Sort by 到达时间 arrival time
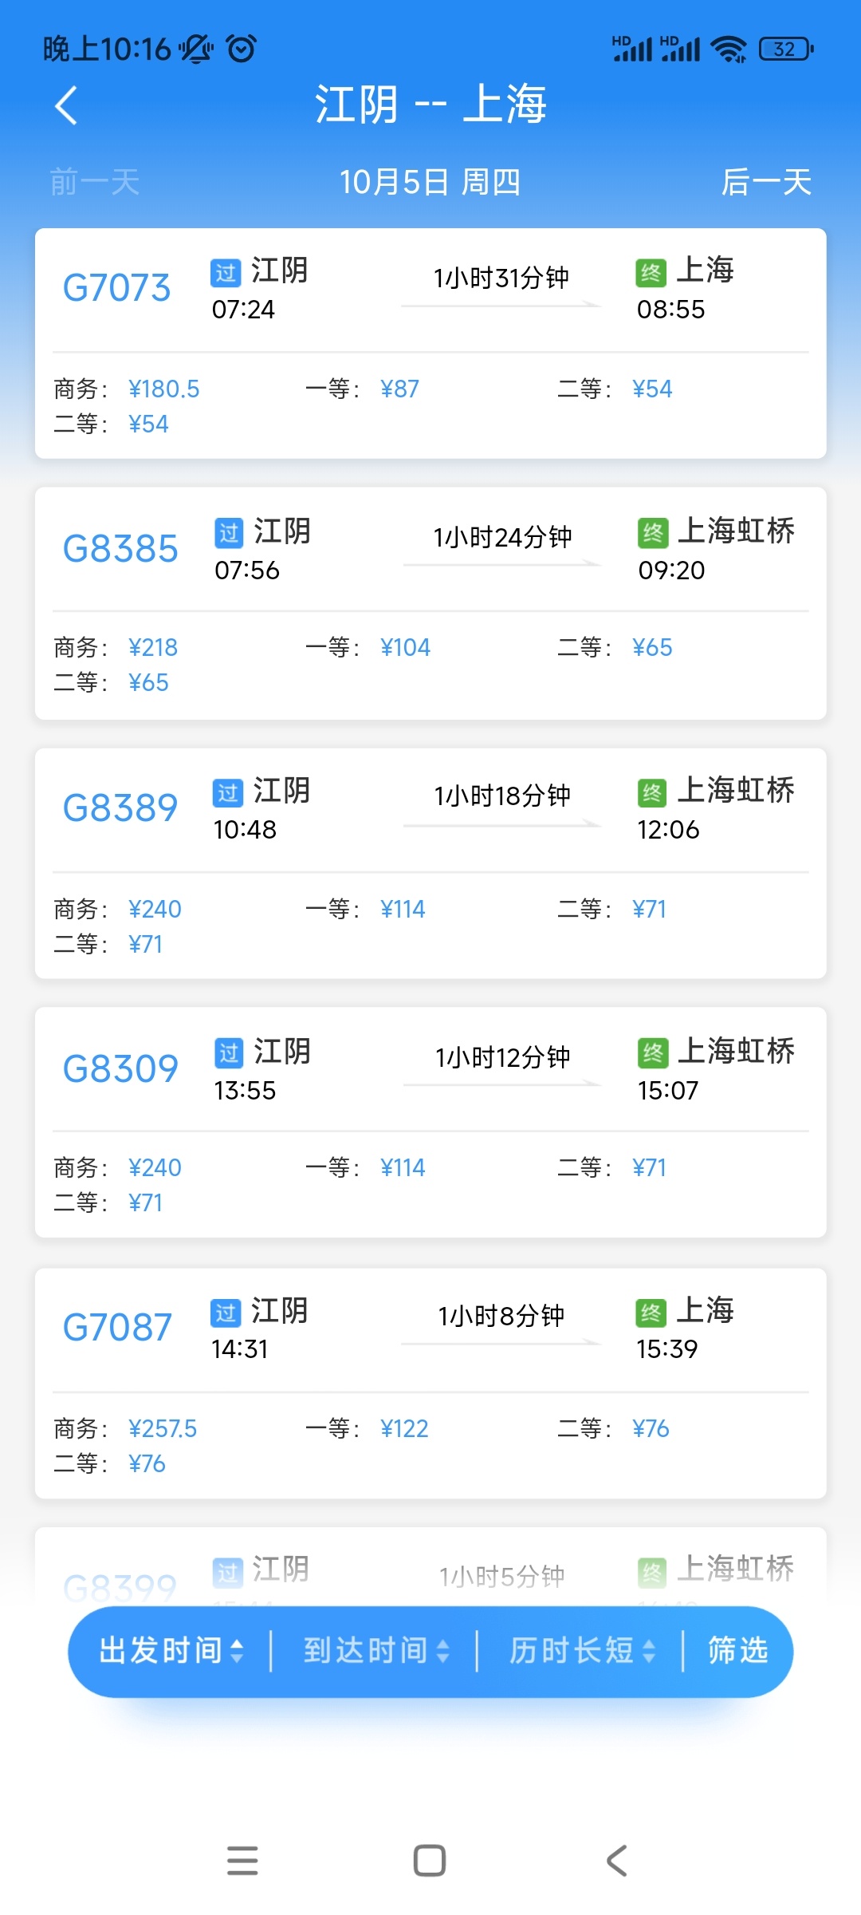The height and width of the screenshot is (1915, 861). 375,1650
